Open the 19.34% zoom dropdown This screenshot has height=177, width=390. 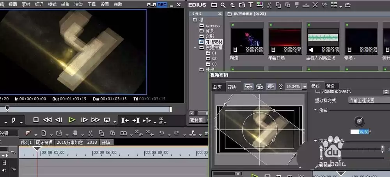point(305,87)
